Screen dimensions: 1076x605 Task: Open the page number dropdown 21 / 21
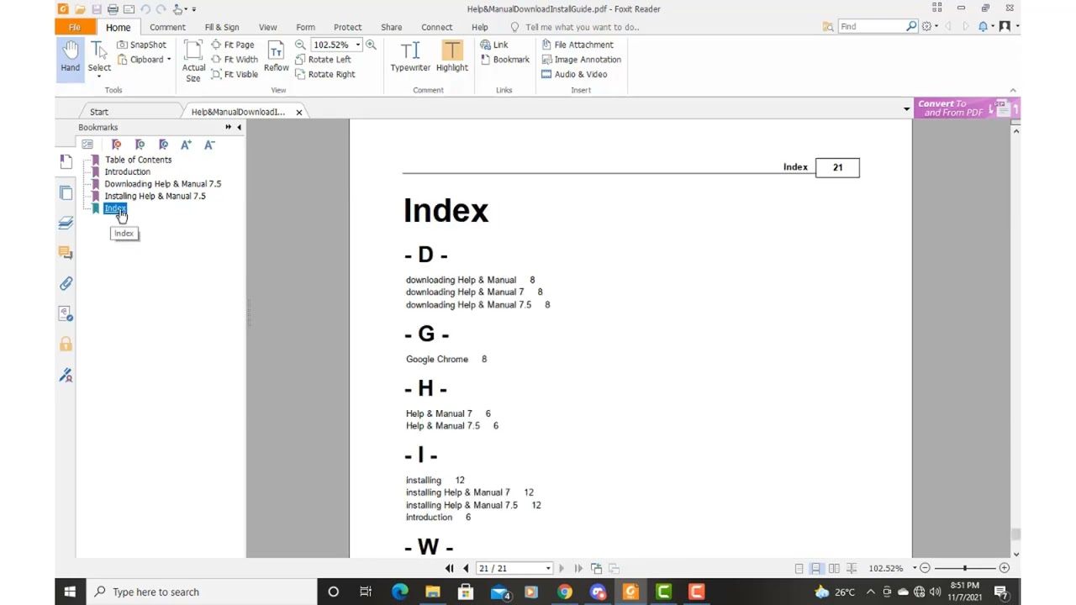pyautogui.click(x=548, y=569)
